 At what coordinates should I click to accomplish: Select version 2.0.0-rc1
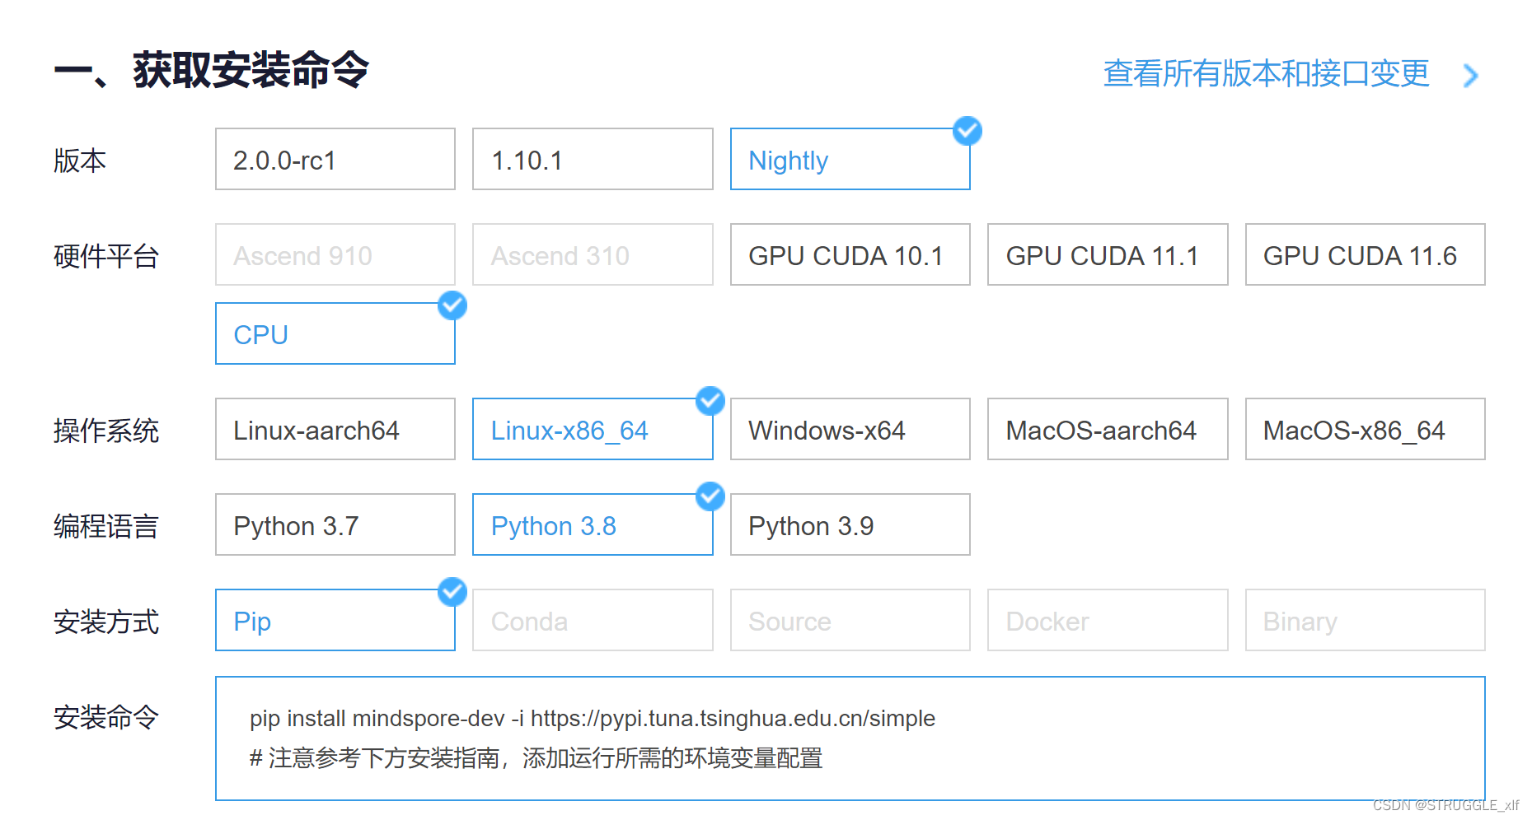pyautogui.click(x=335, y=159)
